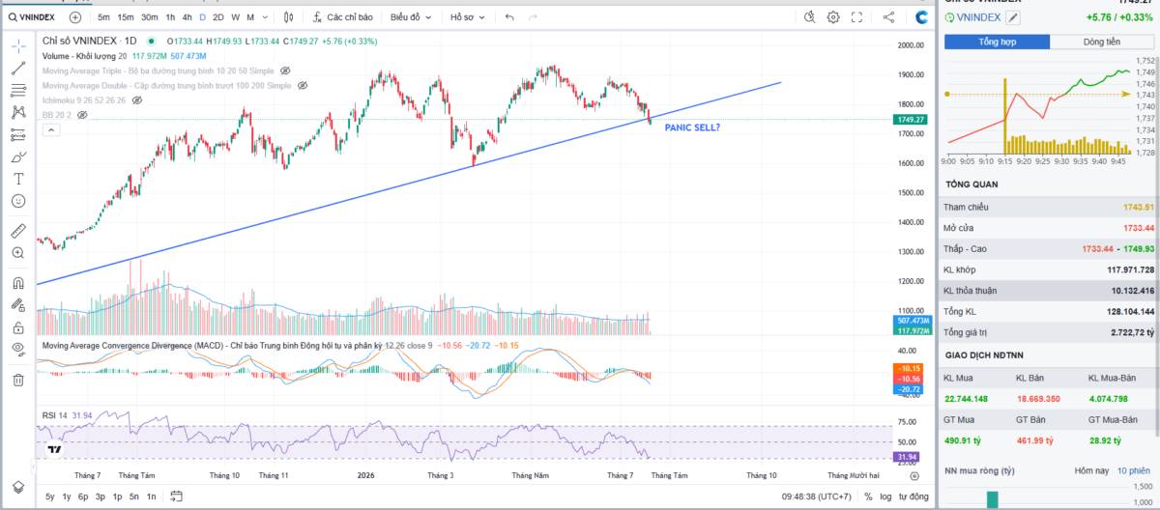Switch to the 5m timeframe
The image size is (1160, 510).
pyautogui.click(x=103, y=16)
